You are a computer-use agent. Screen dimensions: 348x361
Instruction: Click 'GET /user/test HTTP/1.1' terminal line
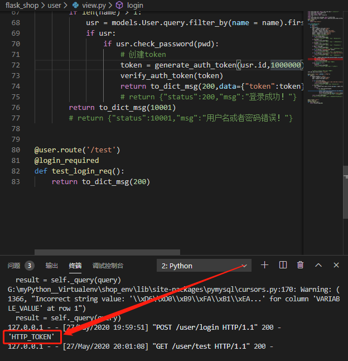[201, 346]
